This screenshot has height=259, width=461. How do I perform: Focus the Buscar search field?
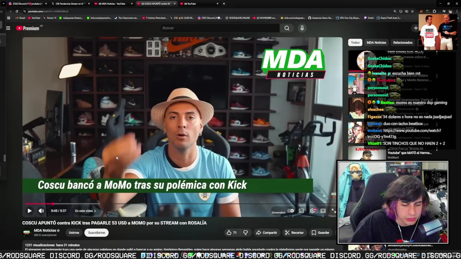[220, 28]
